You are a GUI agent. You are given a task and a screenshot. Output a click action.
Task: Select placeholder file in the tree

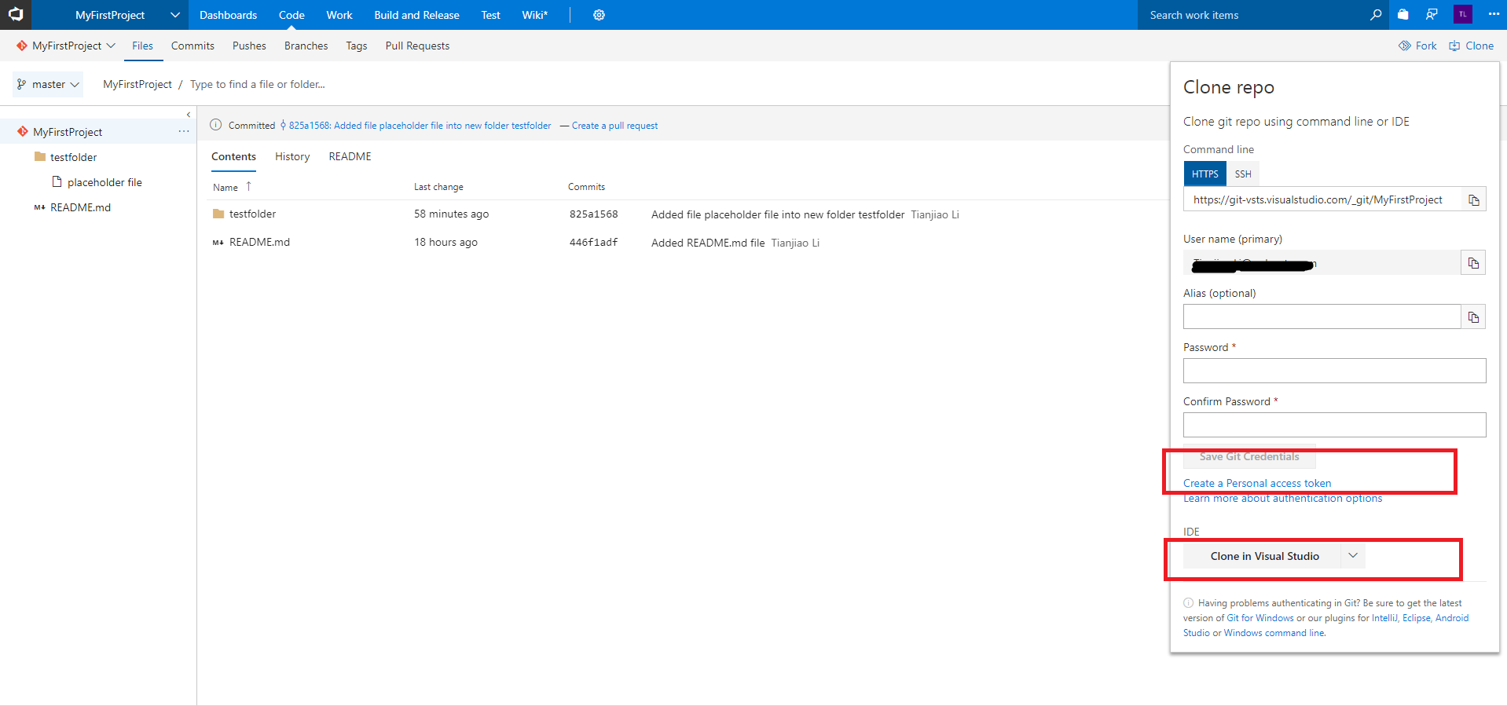coord(104,182)
